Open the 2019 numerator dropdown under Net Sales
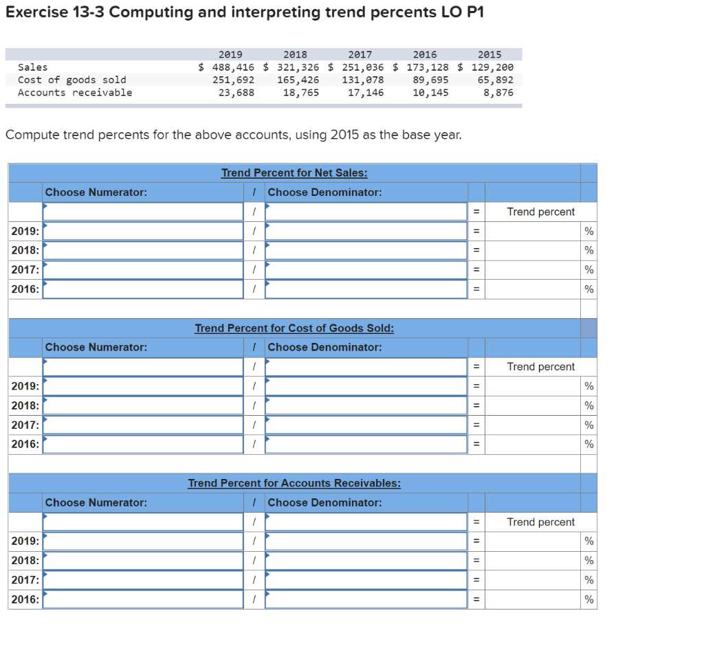704x648 pixels. (142, 231)
